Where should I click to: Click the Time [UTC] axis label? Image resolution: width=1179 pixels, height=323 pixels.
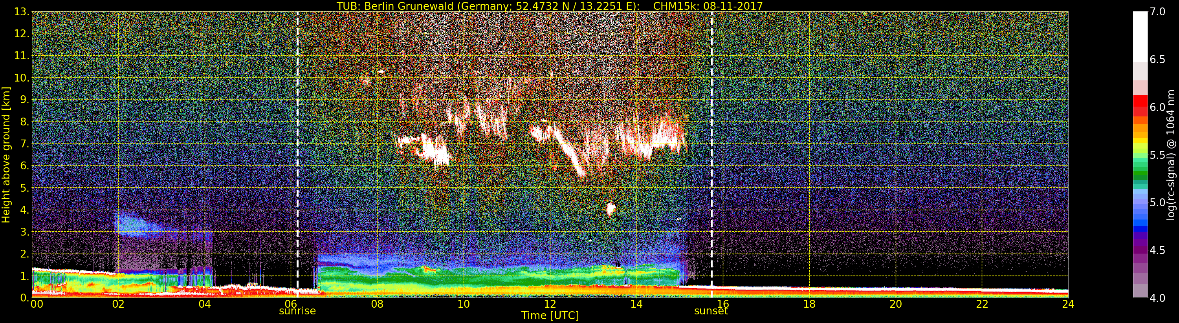click(550, 316)
